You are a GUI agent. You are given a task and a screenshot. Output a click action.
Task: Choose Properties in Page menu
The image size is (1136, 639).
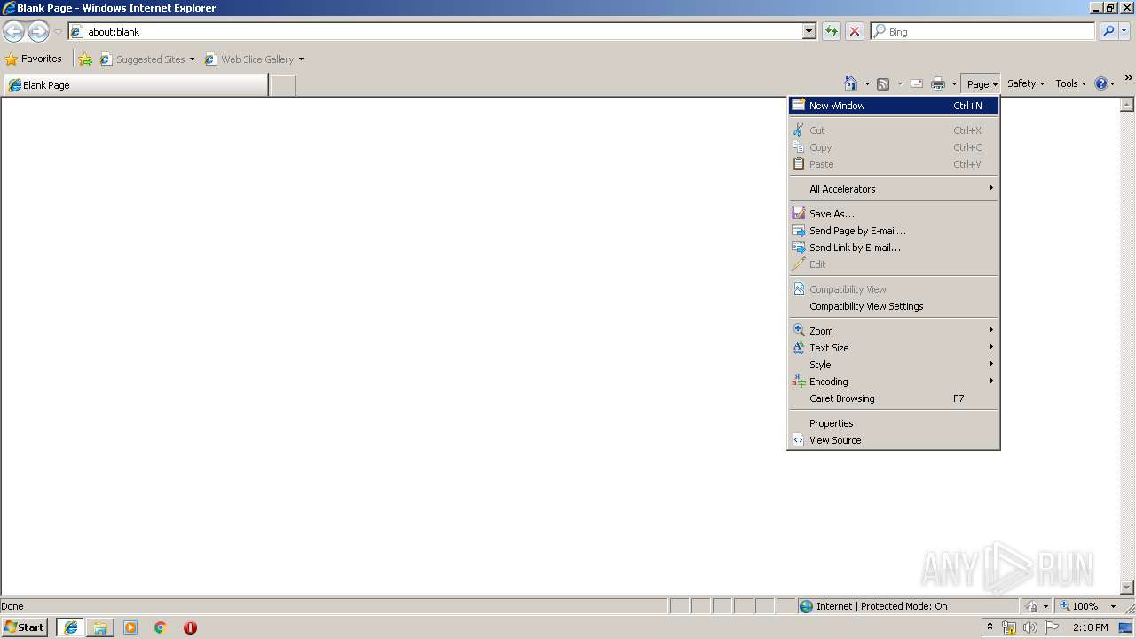pos(894,423)
